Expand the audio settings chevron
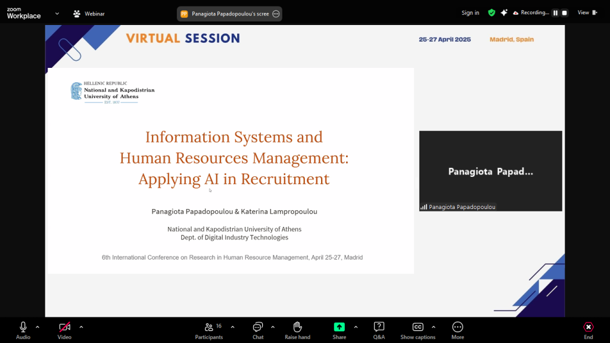Screen dimensions: 610x343 point(38,327)
